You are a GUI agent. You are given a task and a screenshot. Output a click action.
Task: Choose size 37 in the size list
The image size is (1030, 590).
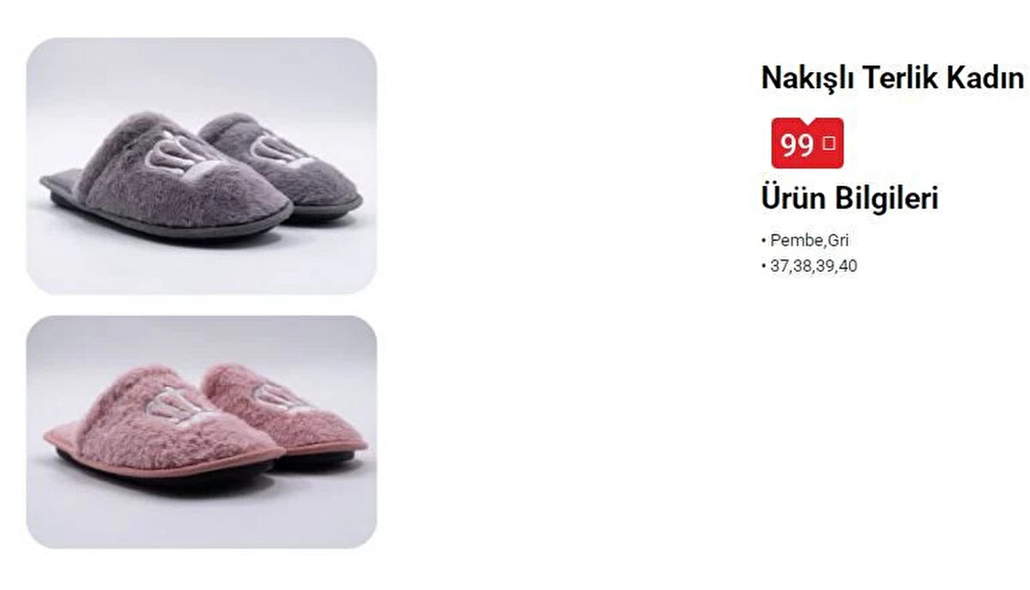click(x=779, y=267)
